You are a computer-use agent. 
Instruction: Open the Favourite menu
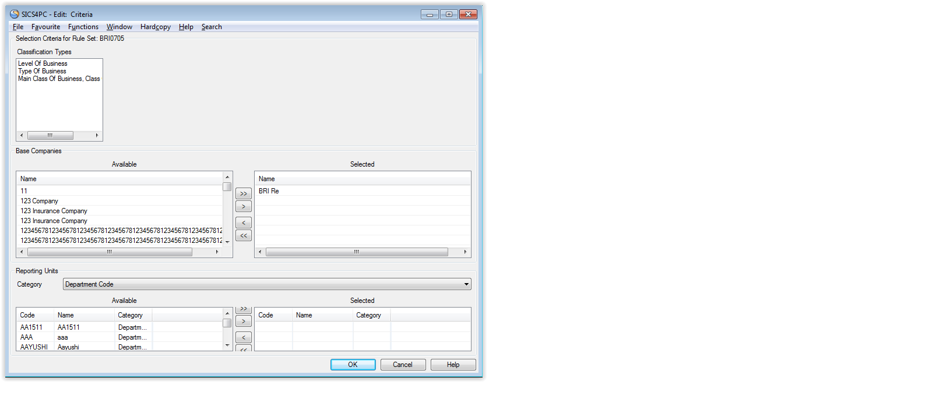pos(45,27)
